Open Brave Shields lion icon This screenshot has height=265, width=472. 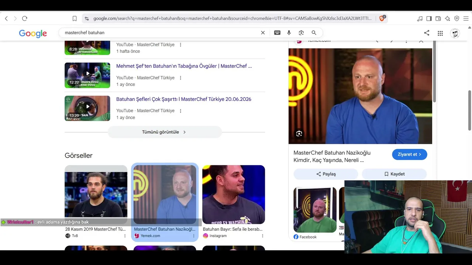pos(382,18)
